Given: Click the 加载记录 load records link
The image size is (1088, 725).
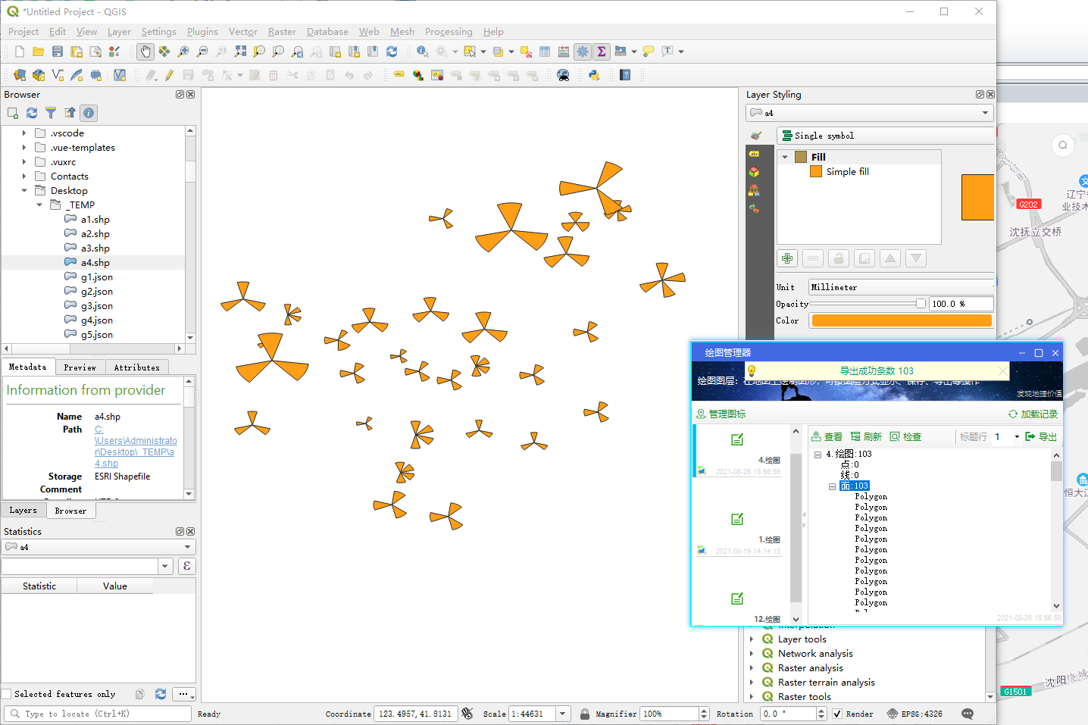Looking at the screenshot, I should (1033, 414).
